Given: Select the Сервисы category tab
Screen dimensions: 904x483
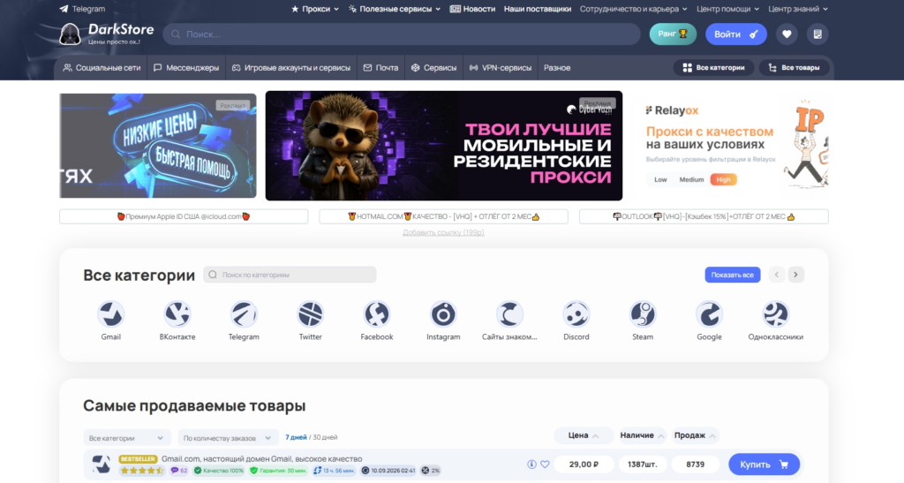Looking at the screenshot, I should (x=433, y=67).
